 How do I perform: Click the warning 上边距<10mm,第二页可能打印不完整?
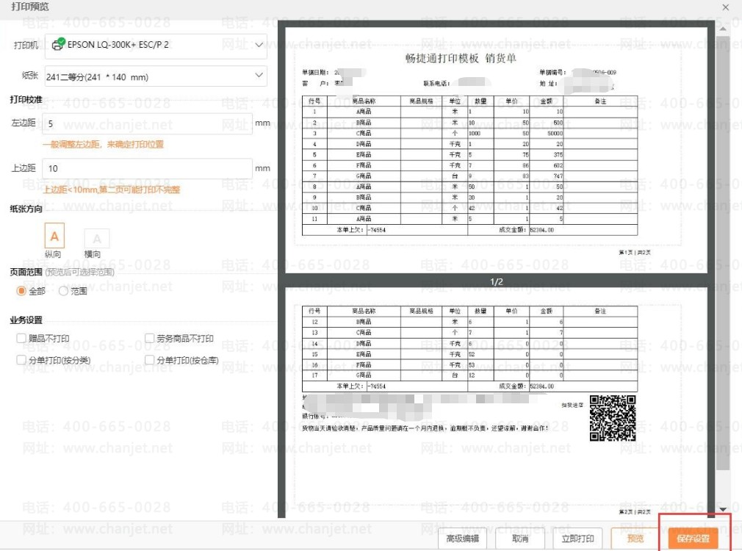click(112, 190)
